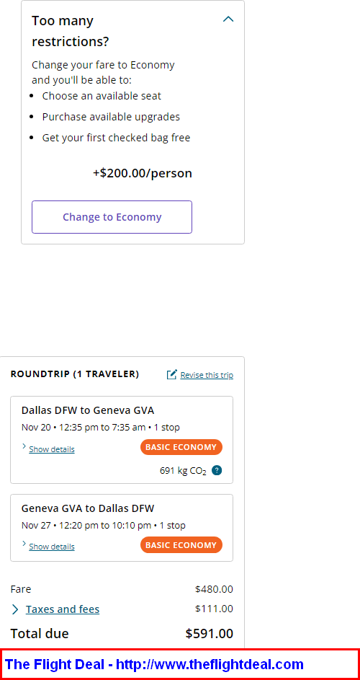Click the Change to Economy button
The width and height of the screenshot is (360, 680).
point(112,217)
